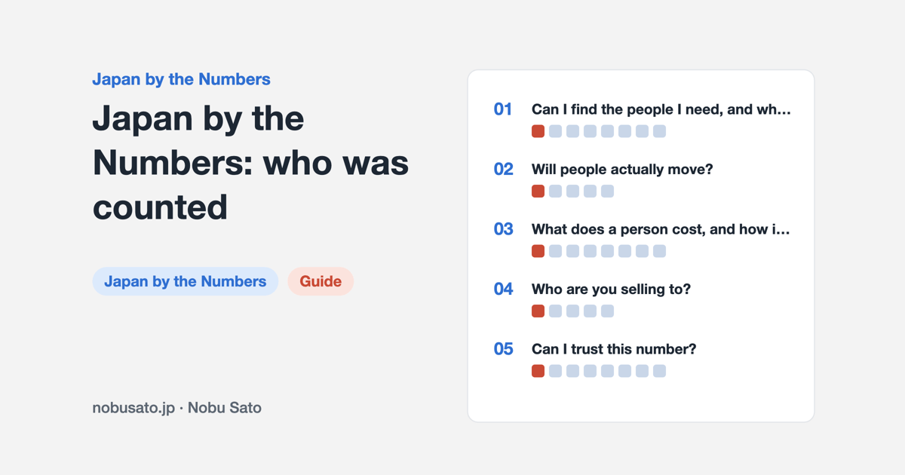Viewport: 905px width, 475px height.
Task: Open the 'Will people actually move?' item
Action: [622, 170]
